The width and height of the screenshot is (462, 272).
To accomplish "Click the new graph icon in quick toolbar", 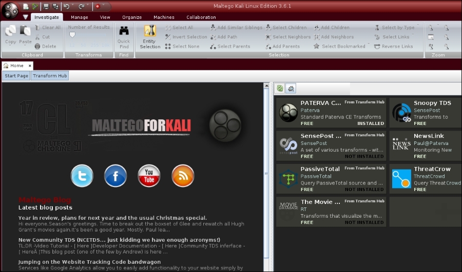I will (x=26, y=6).
